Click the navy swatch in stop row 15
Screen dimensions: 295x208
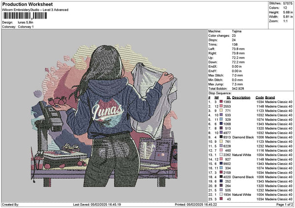click(221, 164)
